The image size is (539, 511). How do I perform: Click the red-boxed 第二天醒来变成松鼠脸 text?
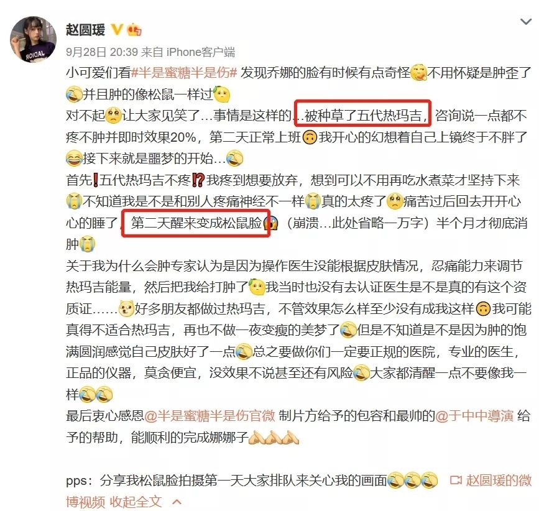196,223
